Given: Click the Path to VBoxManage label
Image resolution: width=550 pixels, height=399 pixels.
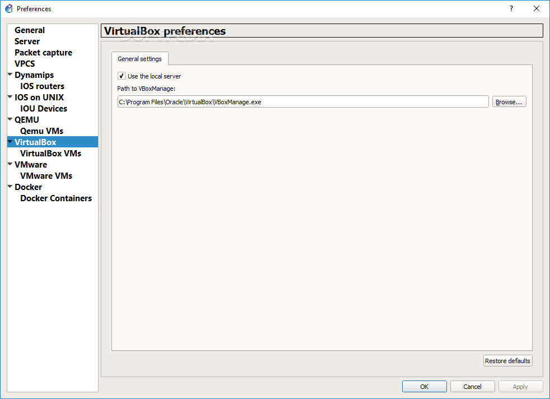Looking at the screenshot, I should [146, 89].
